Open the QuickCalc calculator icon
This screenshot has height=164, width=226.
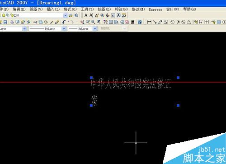pos(133,22)
